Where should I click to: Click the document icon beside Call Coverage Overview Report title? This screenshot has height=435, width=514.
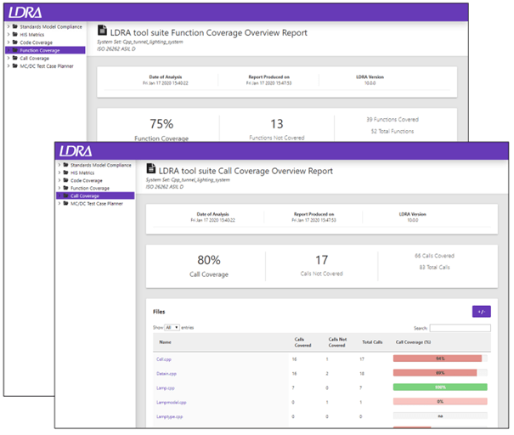tap(152, 170)
